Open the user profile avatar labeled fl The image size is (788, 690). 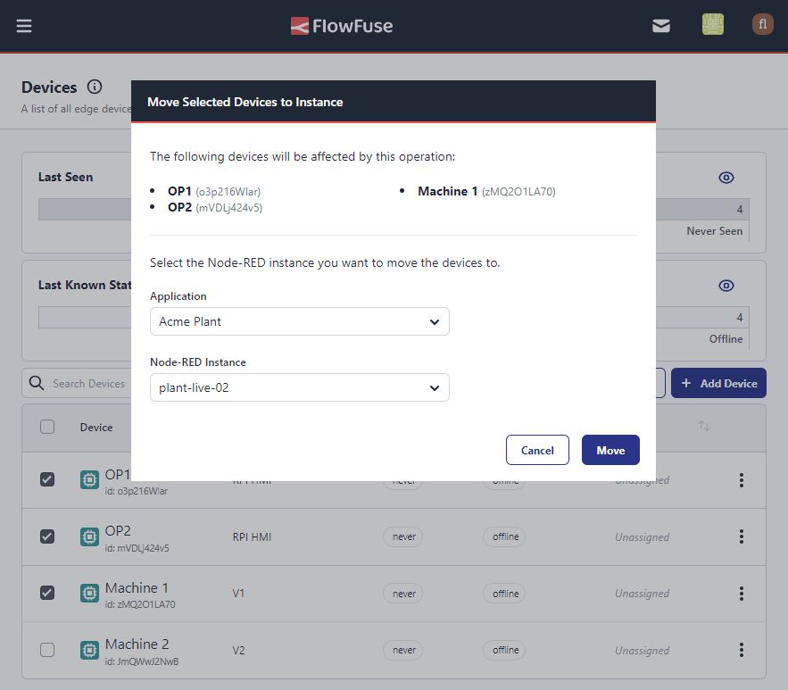762,25
